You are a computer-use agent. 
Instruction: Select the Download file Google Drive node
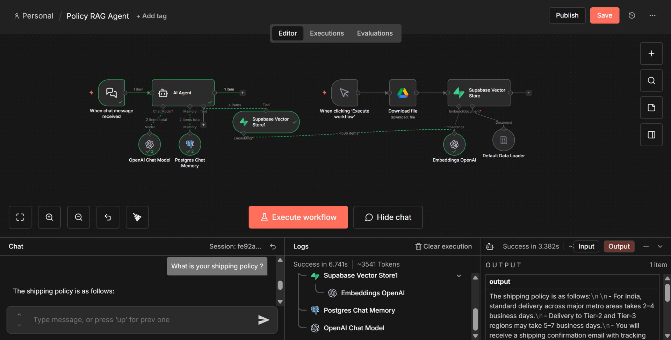(x=403, y=93)
